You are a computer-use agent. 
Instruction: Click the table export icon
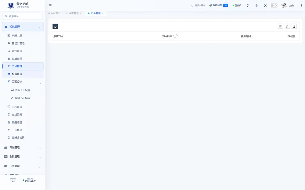pyautogui.click(x=294, y=26)
